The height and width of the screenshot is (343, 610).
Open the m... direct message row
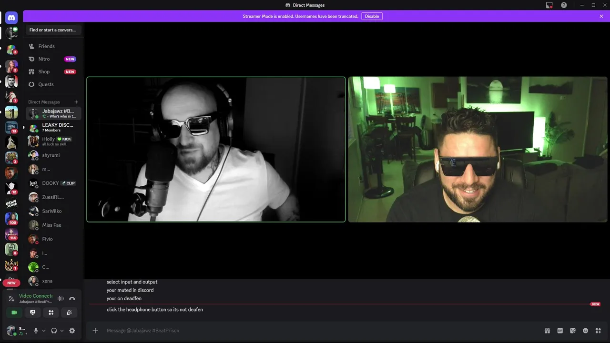[53, 169]
